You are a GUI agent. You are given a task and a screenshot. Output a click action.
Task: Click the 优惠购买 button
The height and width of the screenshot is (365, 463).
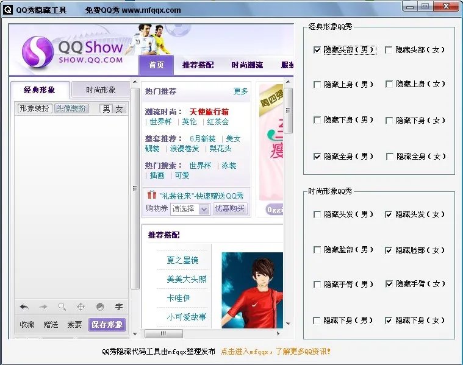click(230, 208)
